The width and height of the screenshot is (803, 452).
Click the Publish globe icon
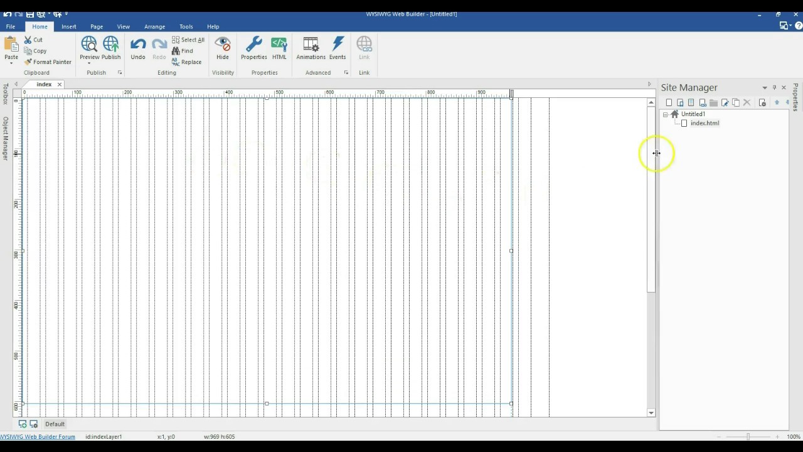tap(111, 44)
